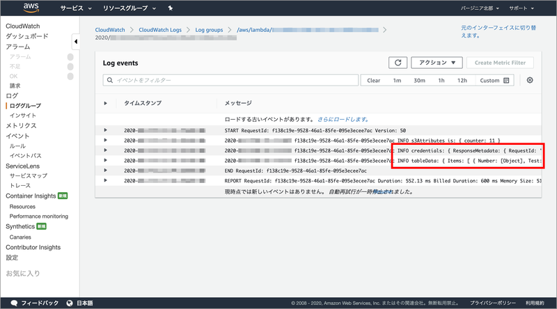Click the /aws/lambda/ breadcrumb link
Image resolution: width=557 pixels, height=309 pixels.
tap(308, 30)
